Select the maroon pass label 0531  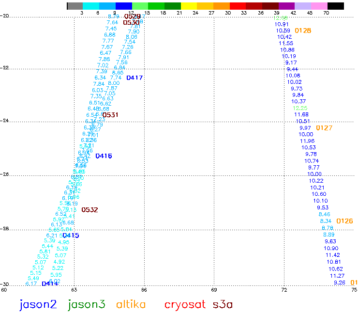coord(110,115)
